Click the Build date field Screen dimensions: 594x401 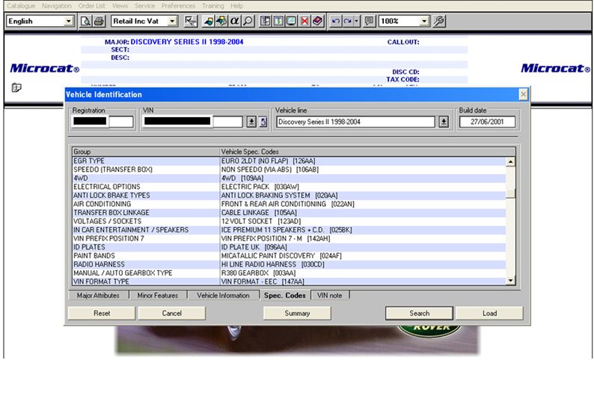[487, 122]
